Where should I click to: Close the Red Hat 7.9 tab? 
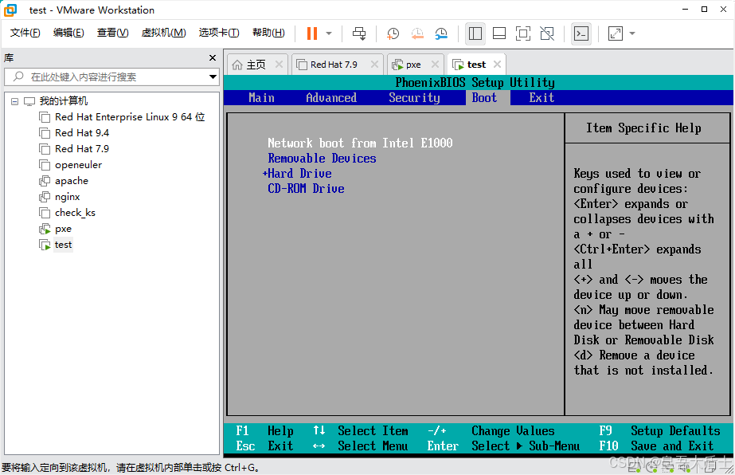(374, 65)
